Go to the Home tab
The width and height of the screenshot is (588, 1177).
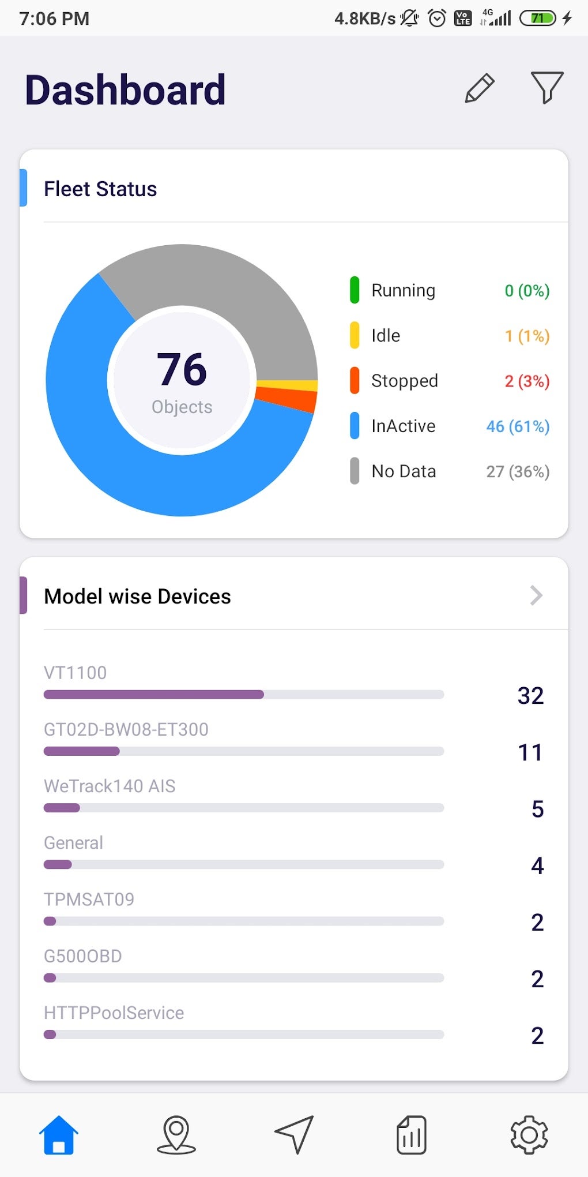coord(59,1135)
